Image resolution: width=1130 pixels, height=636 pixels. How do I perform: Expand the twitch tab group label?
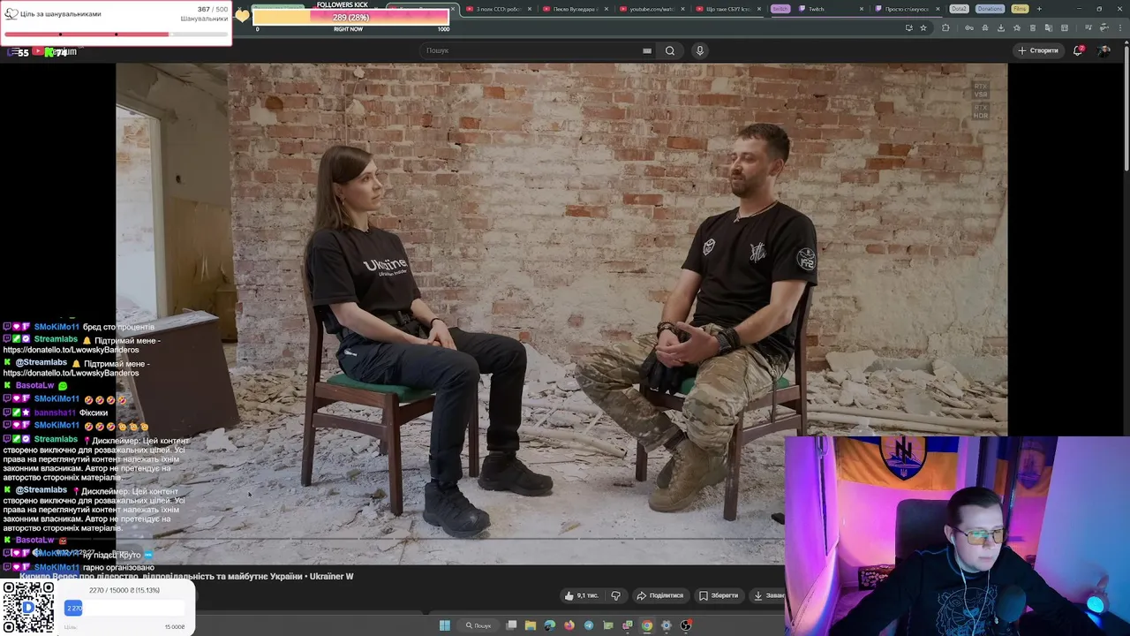click(x=780, y=9)
